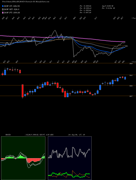
Task: Click the 369 price axis label
Action: click(131, 64)
